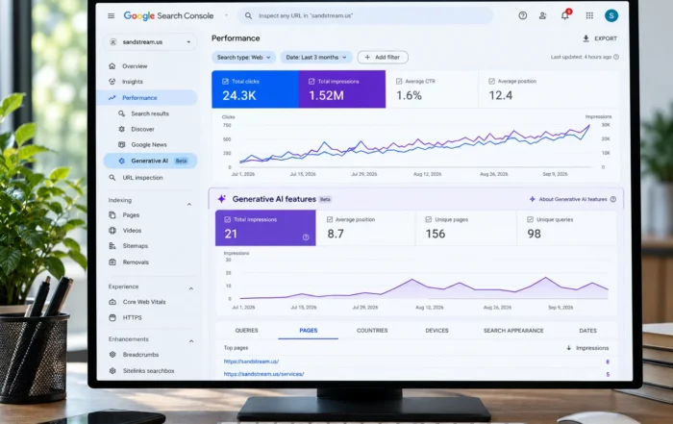Screen dimensions: 673x424
Task: Toggle the Generative AI Total impressions checkbox
Action: pyautogui.click(x=227, y=220)
